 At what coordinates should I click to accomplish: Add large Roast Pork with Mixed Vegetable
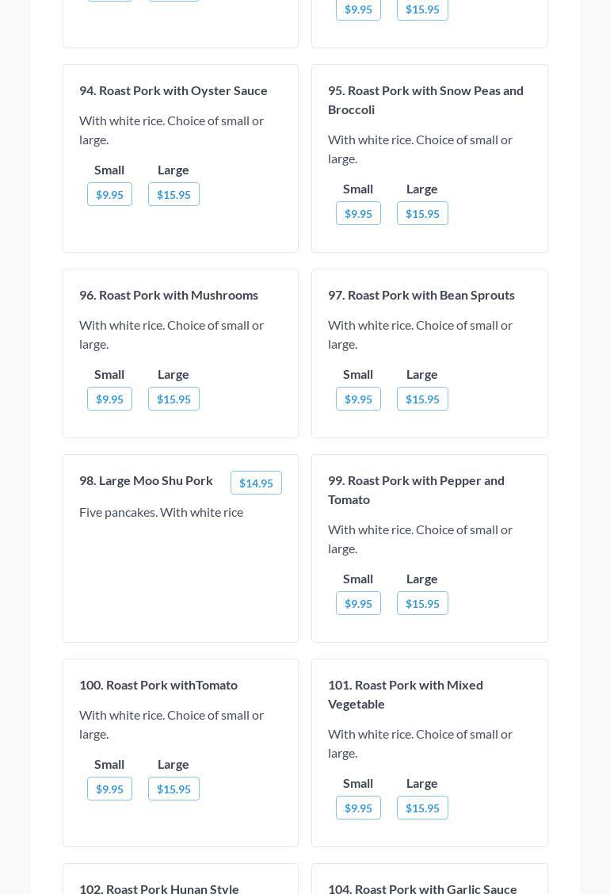tap(422, 808)
